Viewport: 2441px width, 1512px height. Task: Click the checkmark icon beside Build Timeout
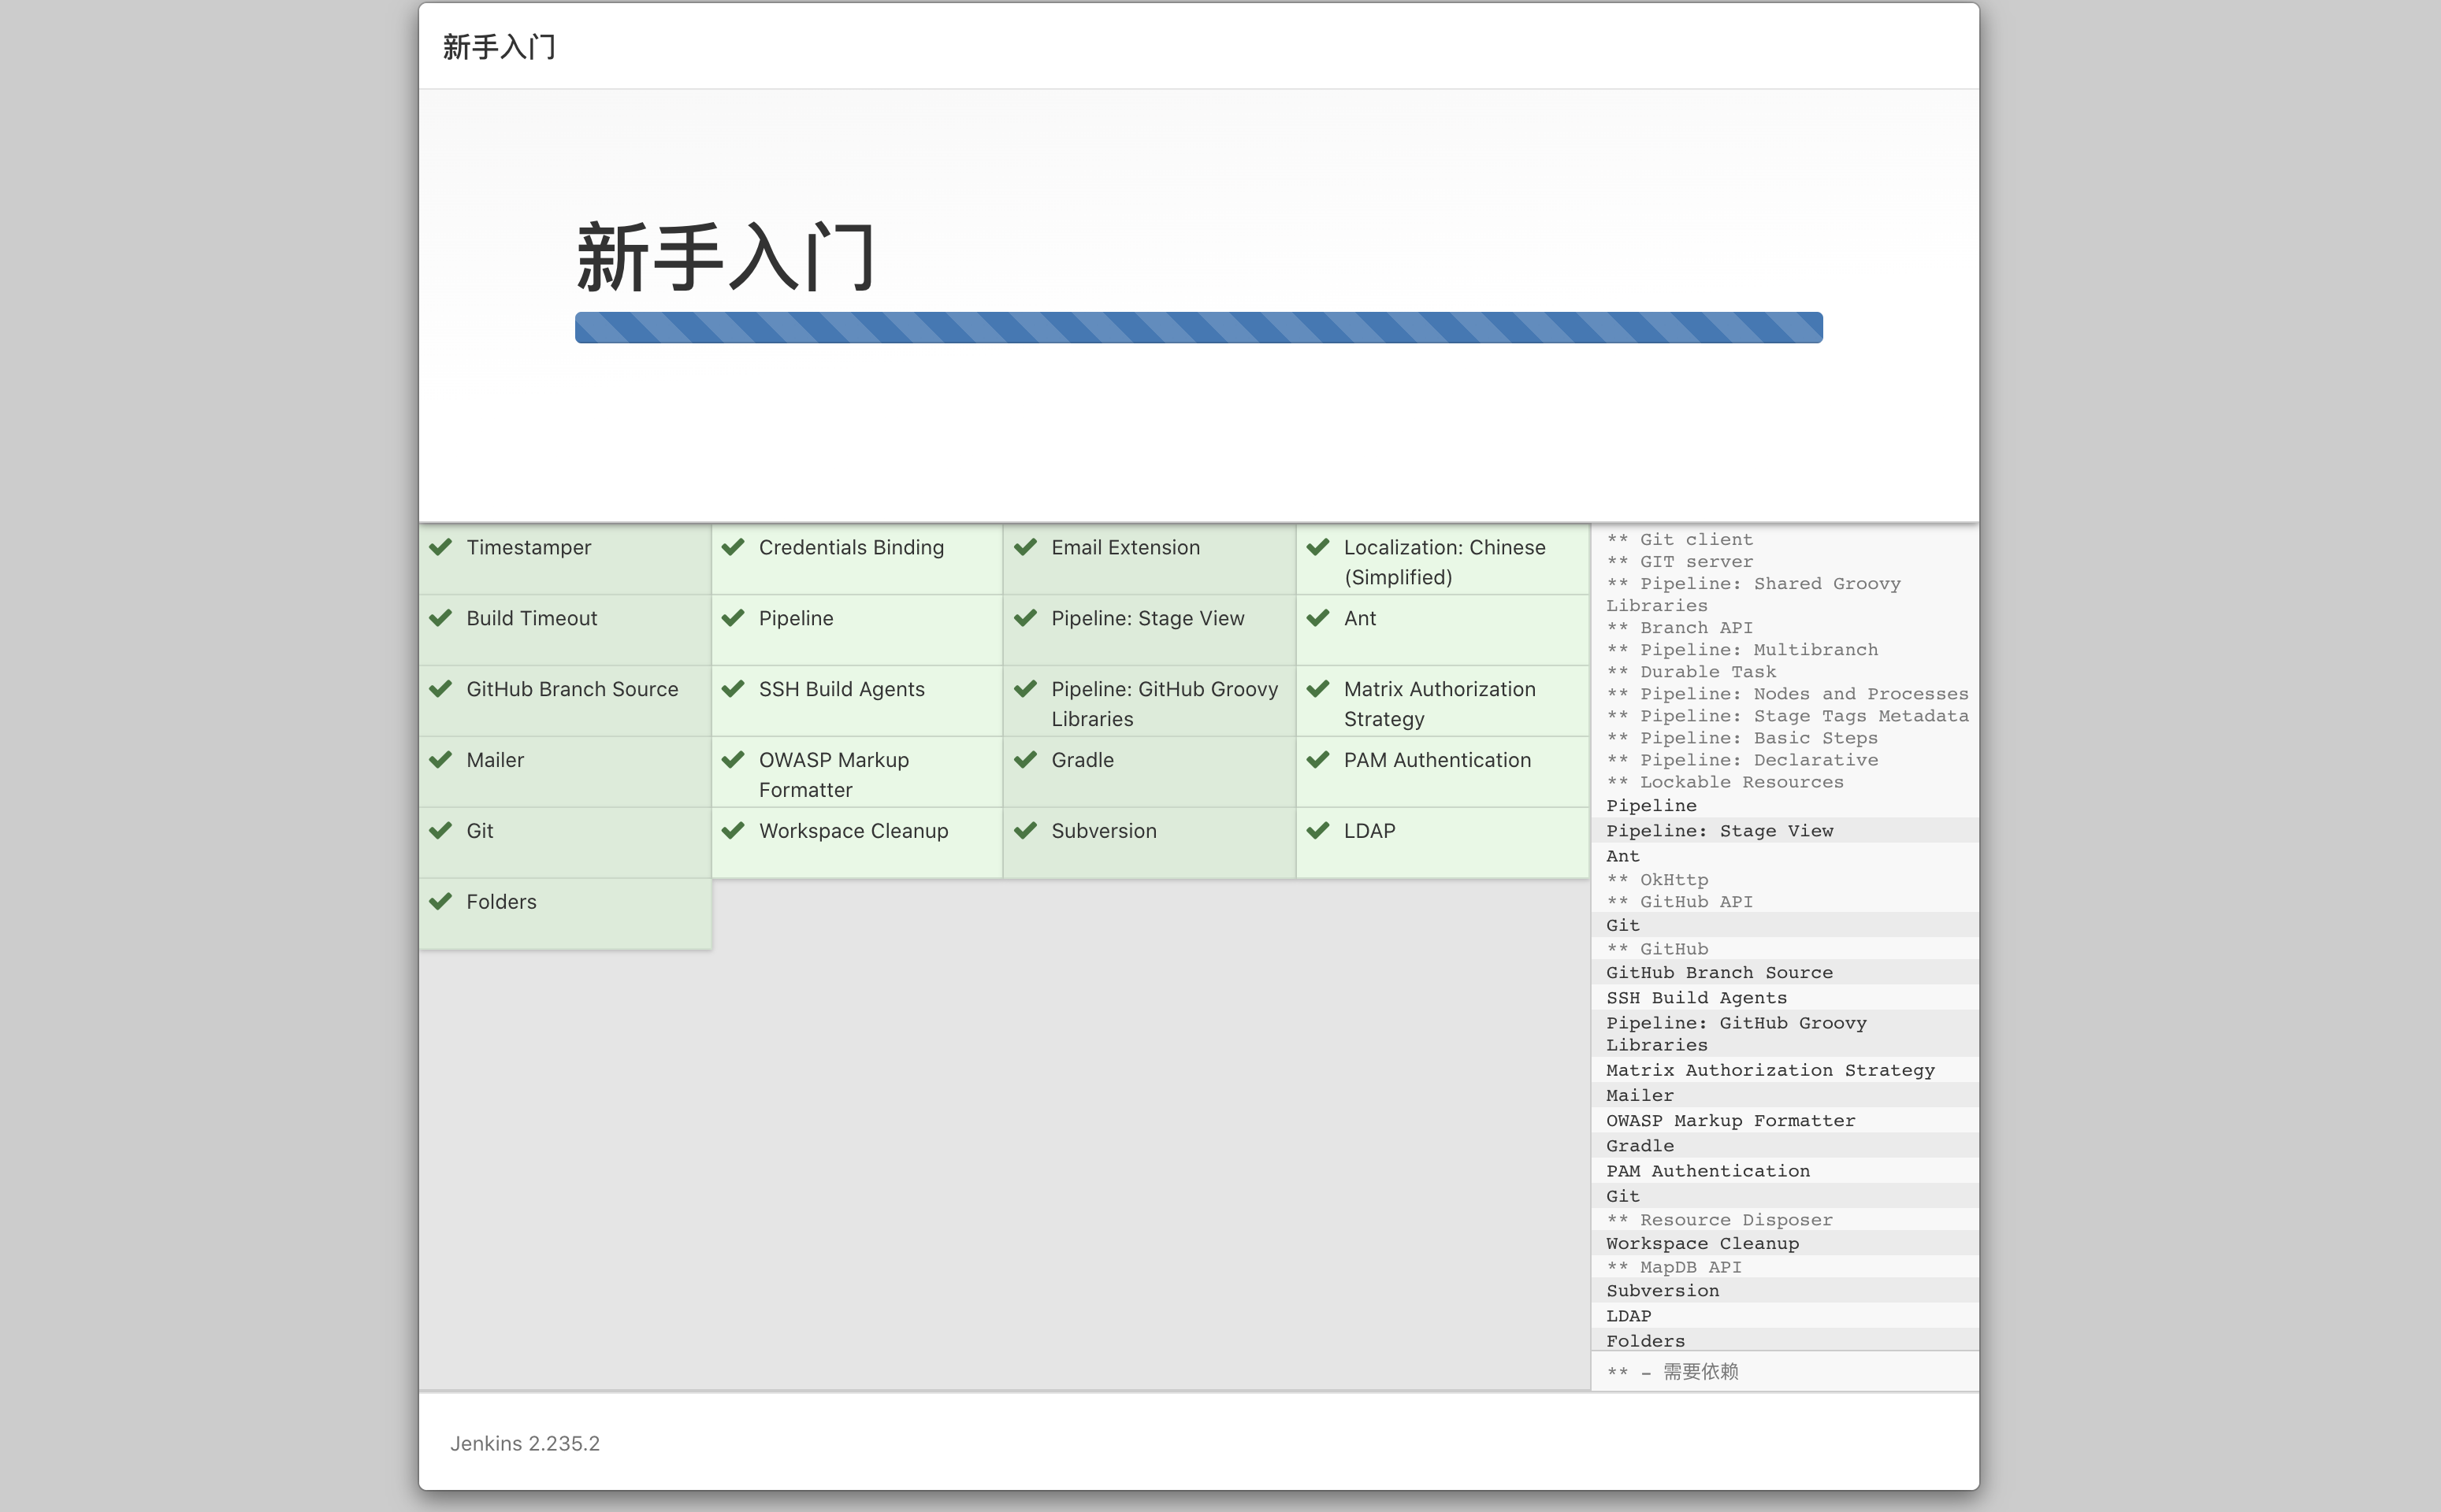(x=441, y=618)
